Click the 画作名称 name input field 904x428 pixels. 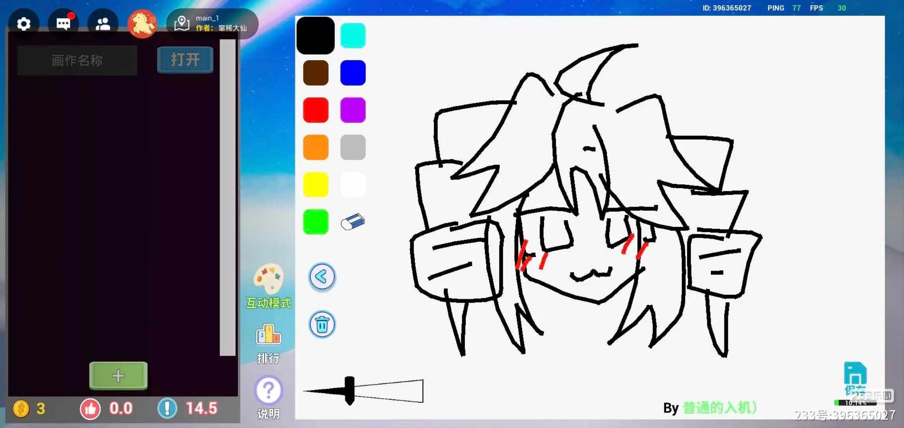point(77,60)
